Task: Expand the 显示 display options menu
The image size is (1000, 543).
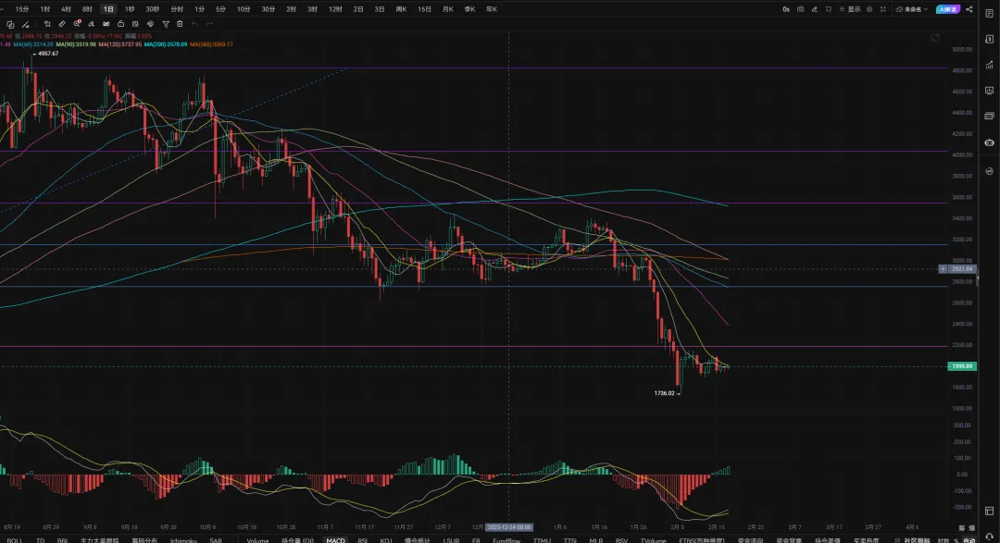Action: click(x=853, y=9)
